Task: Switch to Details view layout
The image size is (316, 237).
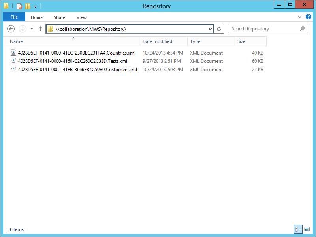Action: [x=298, y=229]
